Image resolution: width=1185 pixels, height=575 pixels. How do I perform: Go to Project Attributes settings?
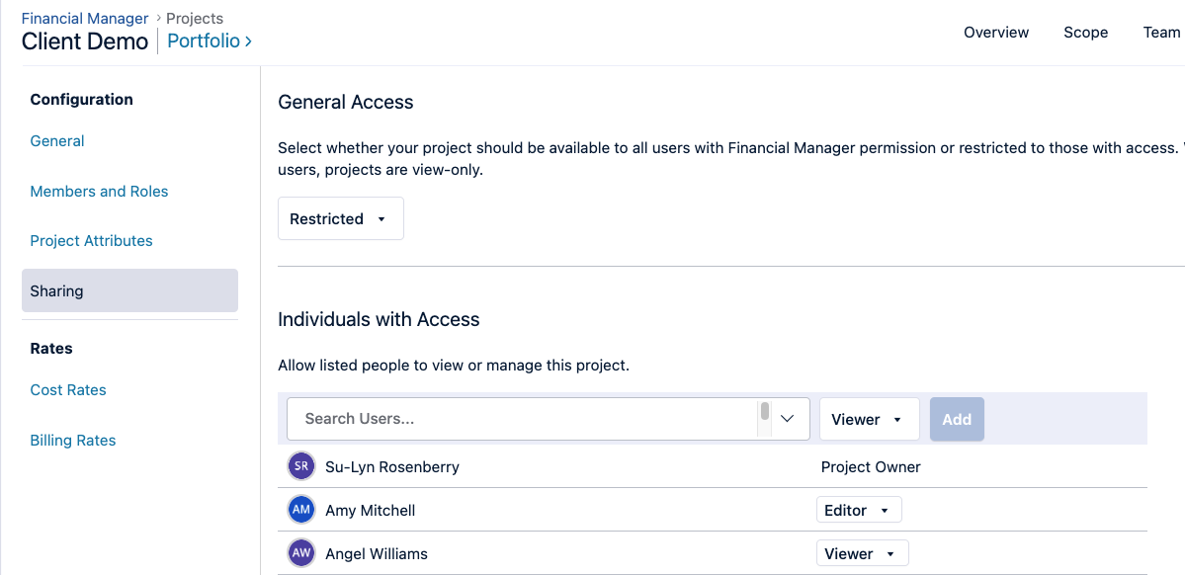pyautogui.click(x=91, y=241)
